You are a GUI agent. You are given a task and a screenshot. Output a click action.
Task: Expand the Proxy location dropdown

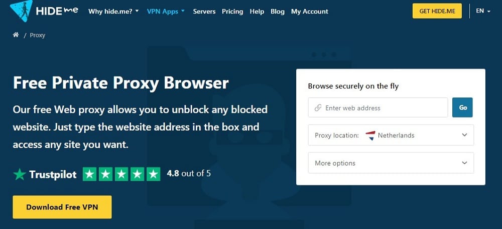(x=391, y=135)
